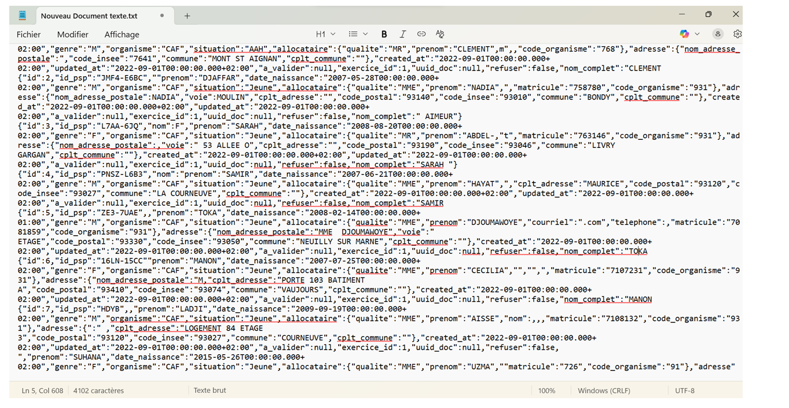Open the Affichage menu
789x408 pixels.
(122, 34)
